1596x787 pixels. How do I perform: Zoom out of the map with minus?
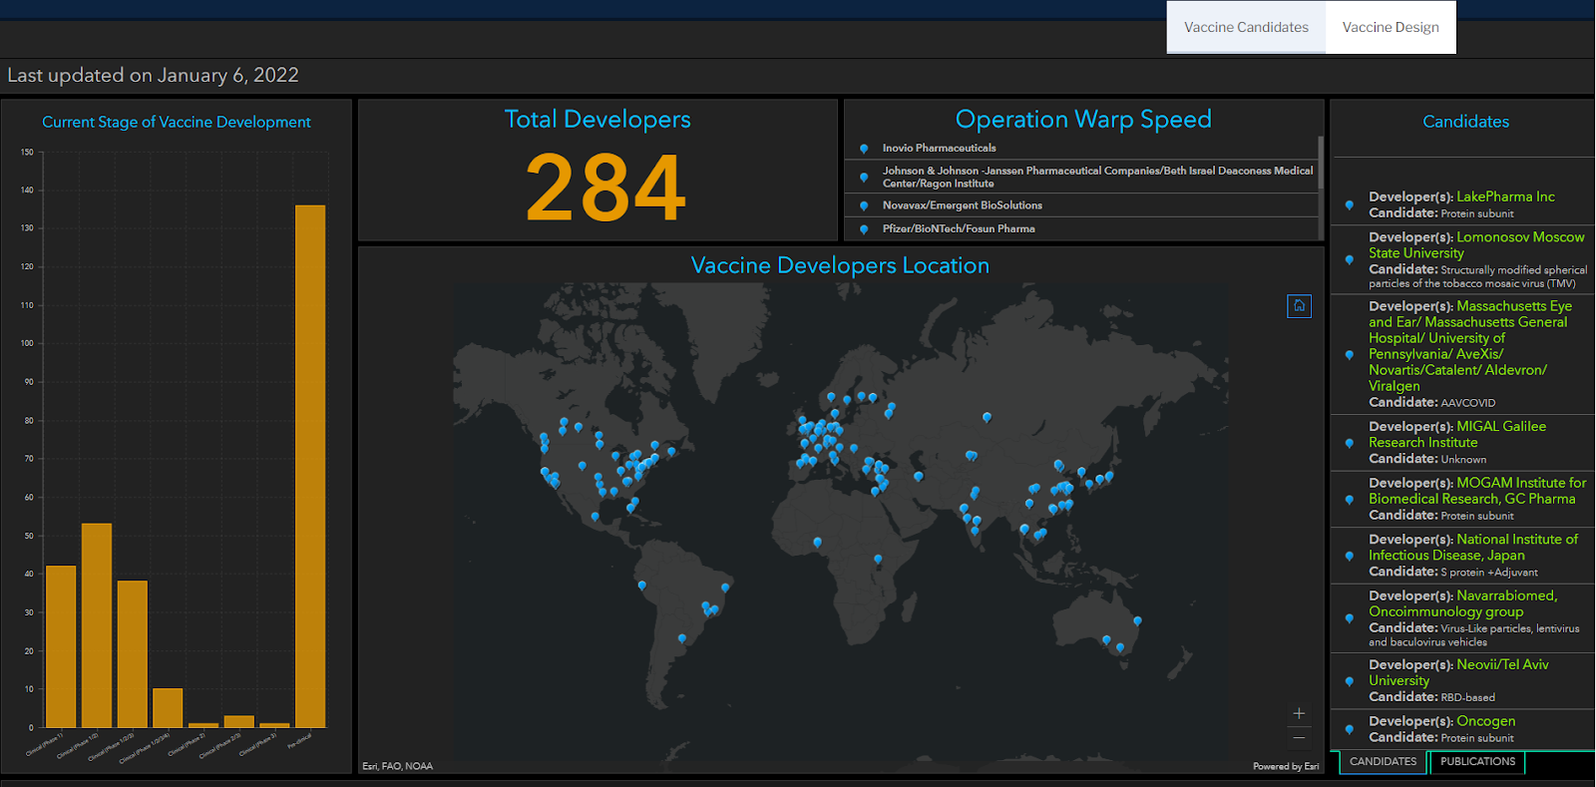pos(1299,738)
